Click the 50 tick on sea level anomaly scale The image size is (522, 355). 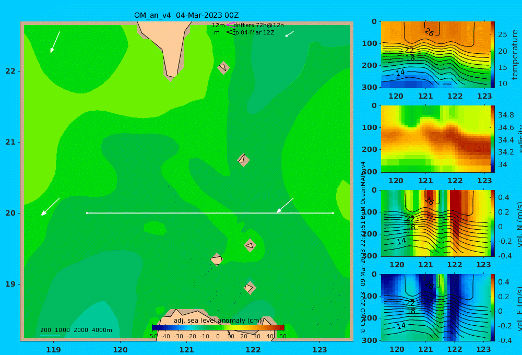282,336
